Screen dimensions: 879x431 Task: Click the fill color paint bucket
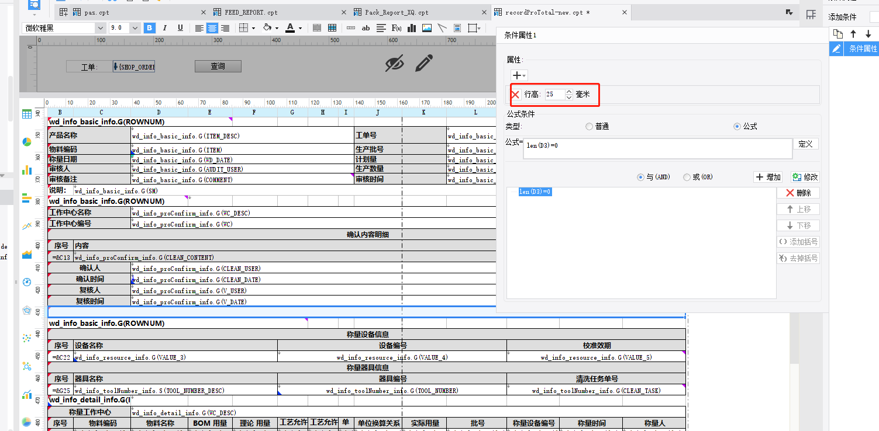tap(267, 28)
